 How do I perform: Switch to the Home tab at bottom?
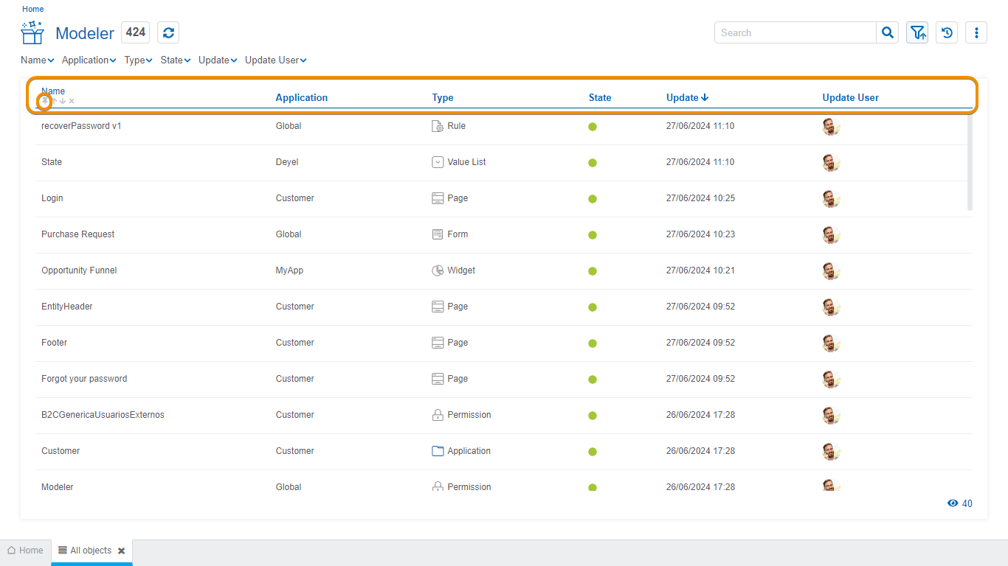[25, 551]
